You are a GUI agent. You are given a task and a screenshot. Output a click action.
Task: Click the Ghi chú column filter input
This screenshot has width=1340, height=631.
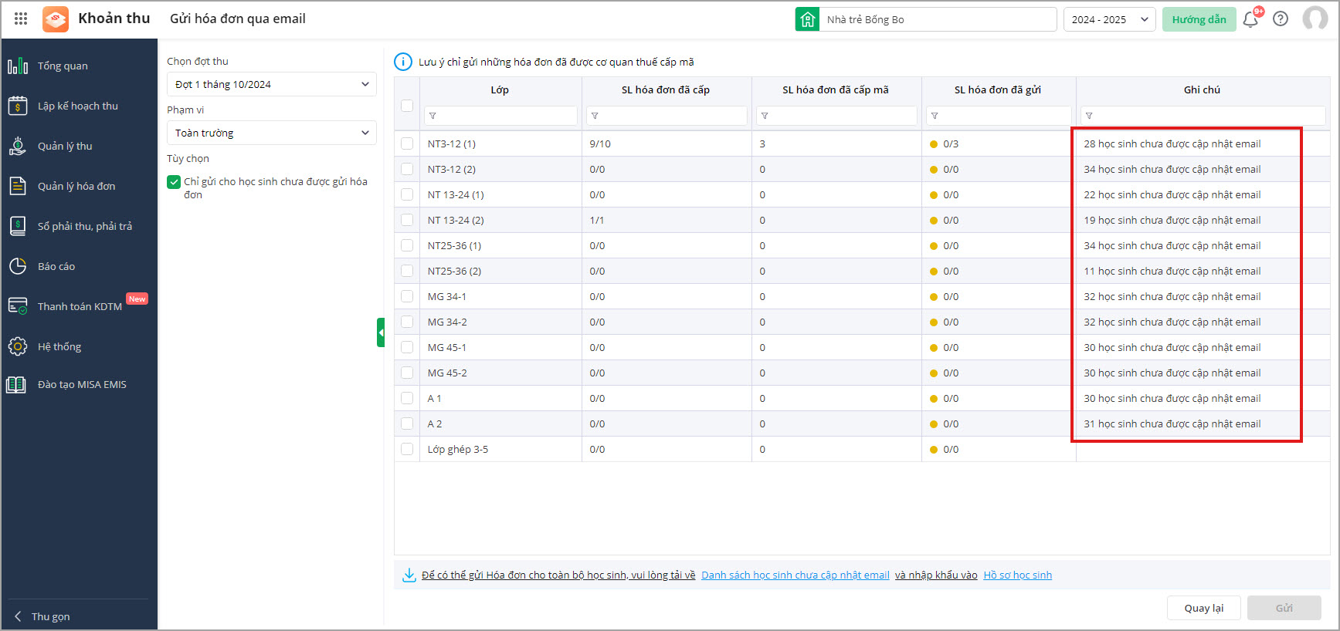point(1203,116)
